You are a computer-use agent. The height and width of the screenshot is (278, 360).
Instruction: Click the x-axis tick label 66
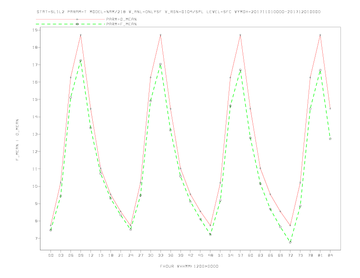tap(270, 255)
